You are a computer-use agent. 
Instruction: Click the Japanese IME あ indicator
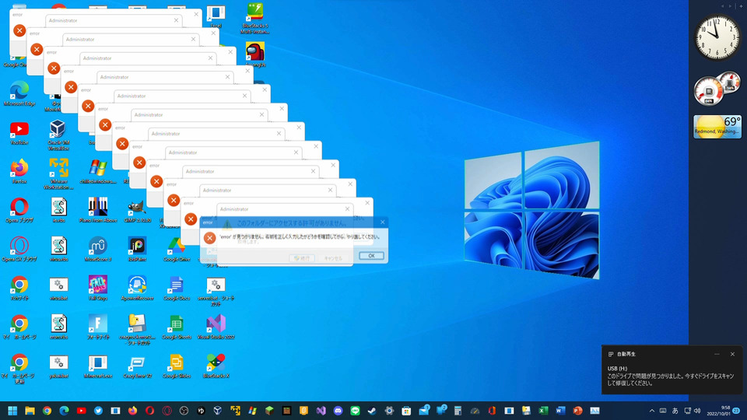[675, 411]
